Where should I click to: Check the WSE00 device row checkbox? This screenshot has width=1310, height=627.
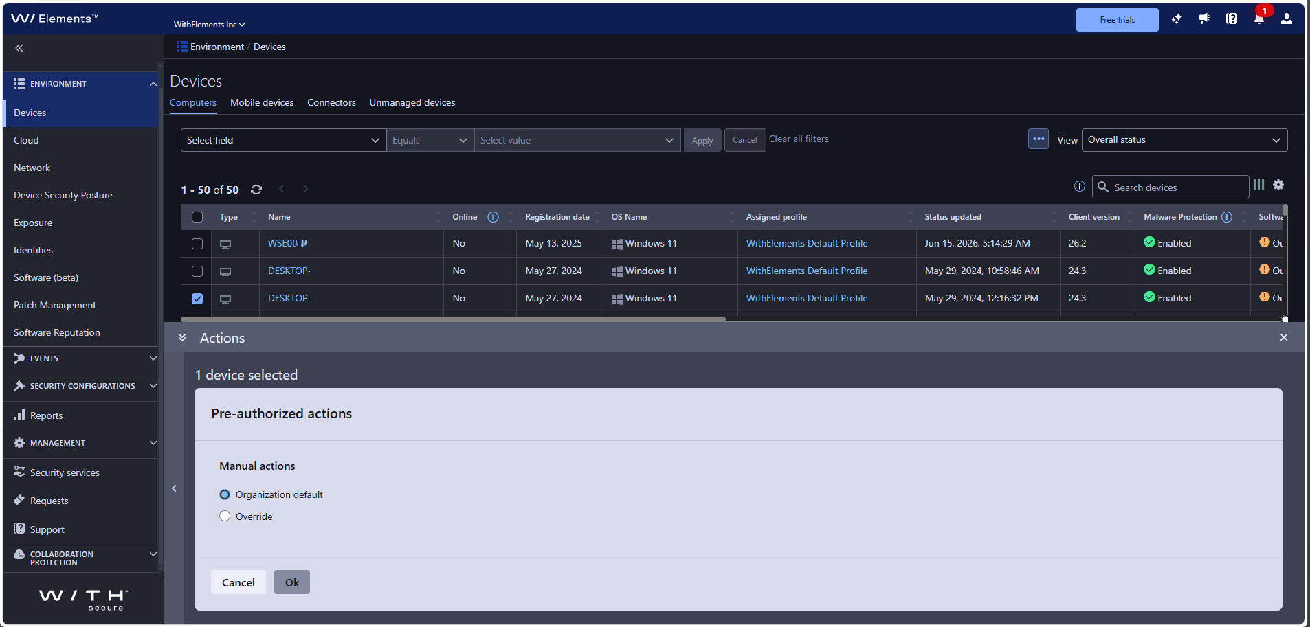click(x=197, y=244)
